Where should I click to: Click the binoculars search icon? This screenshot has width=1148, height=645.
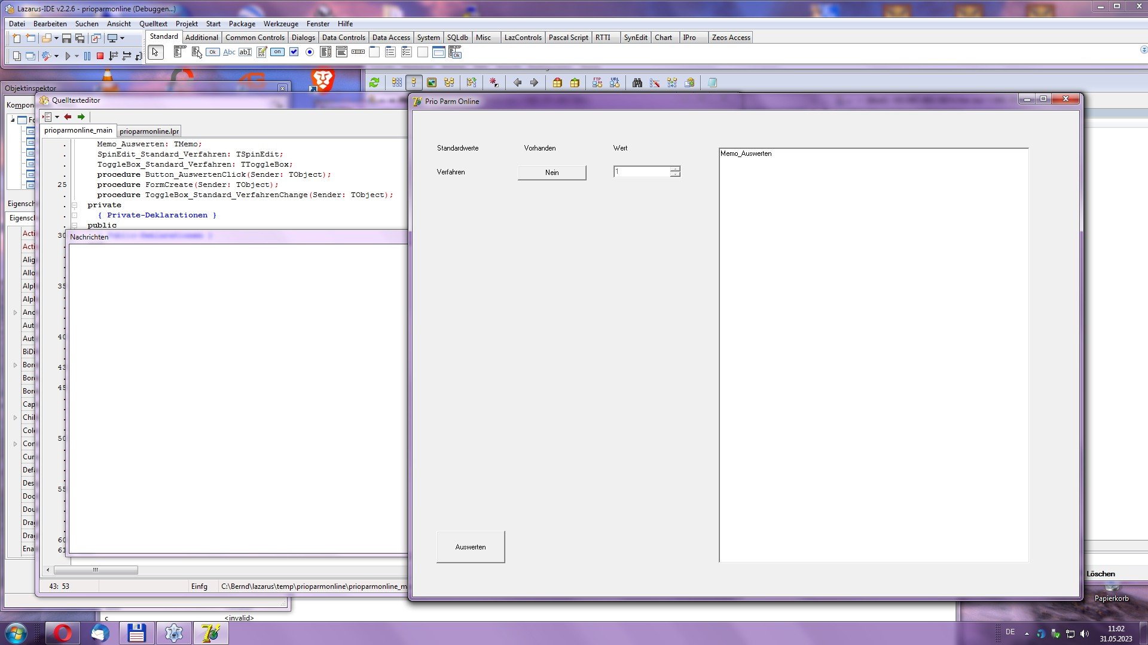coord(637,83)
